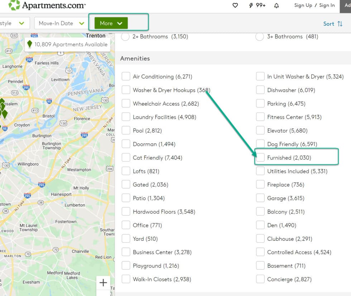Open the Move-In Date dropdown
The height and width of the screenshot is (296, 351).
pos(61,23)
